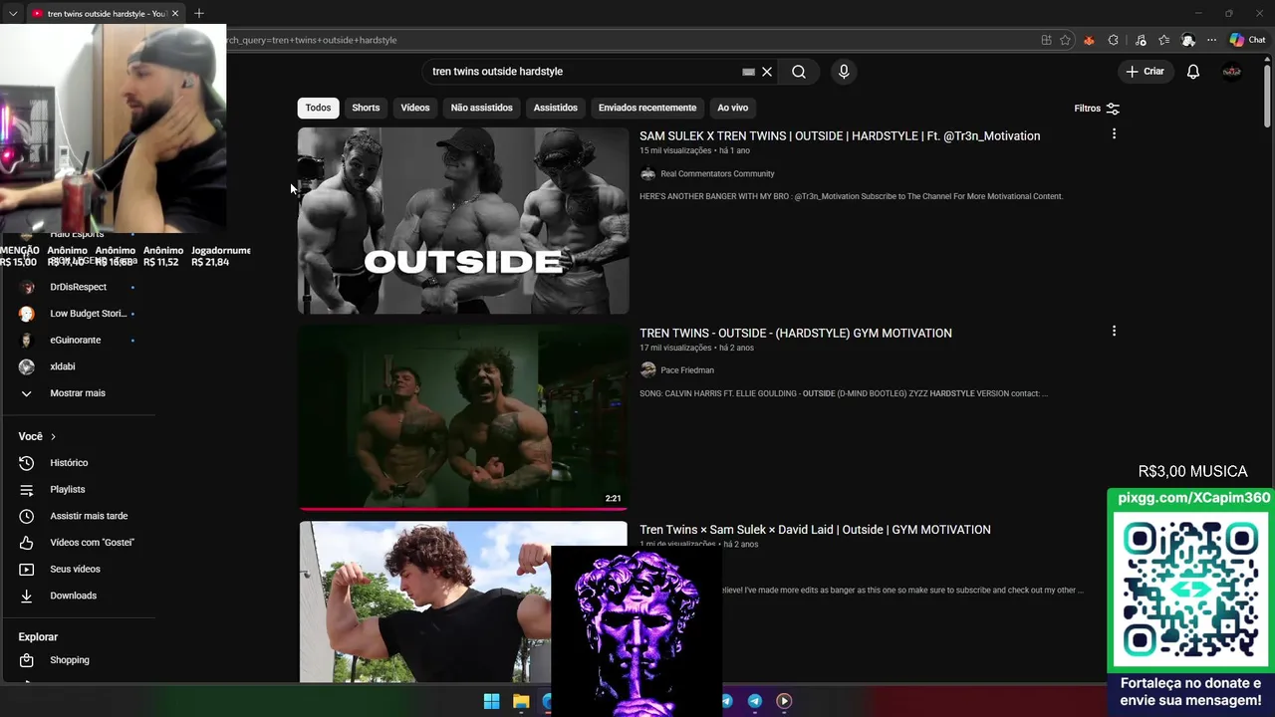Open eGuinorante subscription
The height and width of the screenshot is (717, 1275).
click(x=78, y=340)
